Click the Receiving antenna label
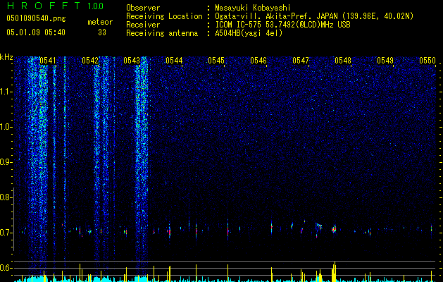 (162, 33)
